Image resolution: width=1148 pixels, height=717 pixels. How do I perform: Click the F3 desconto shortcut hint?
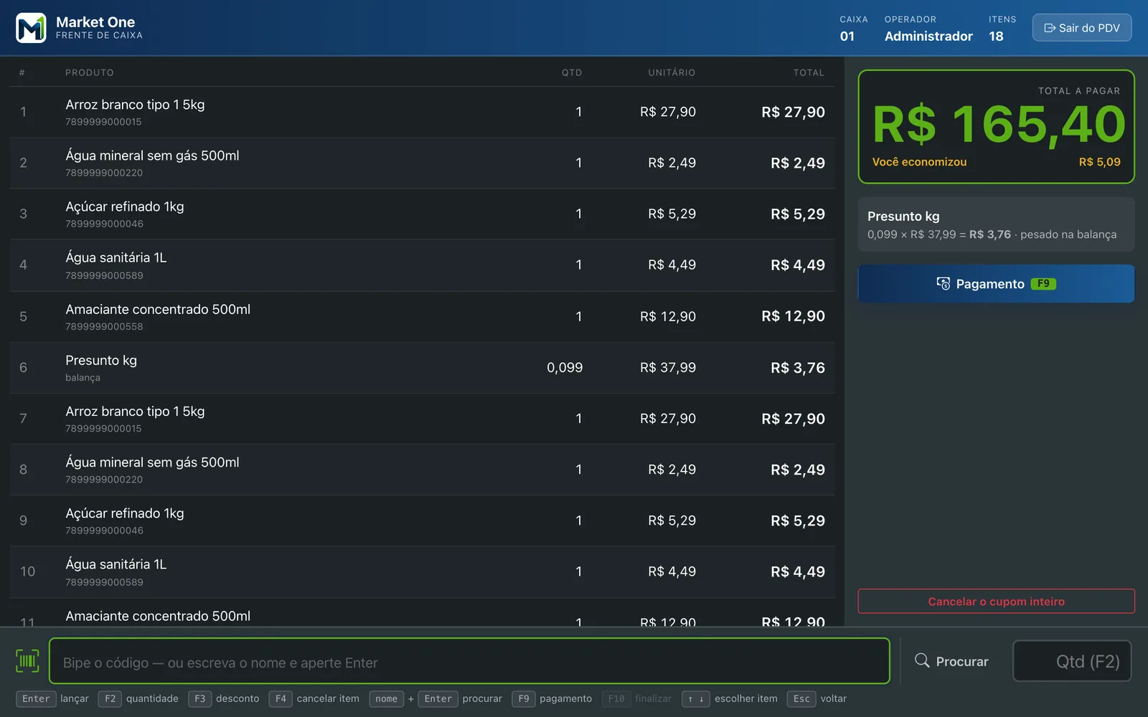pos(224,698)
